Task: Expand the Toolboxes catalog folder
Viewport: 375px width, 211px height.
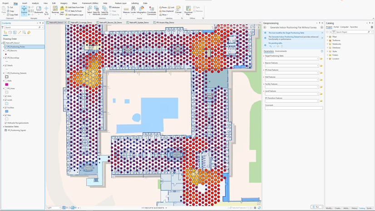Action: tap(328, 40)
